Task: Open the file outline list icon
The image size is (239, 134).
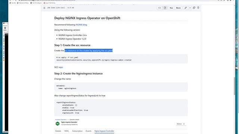Action: (x=44, y=8)
